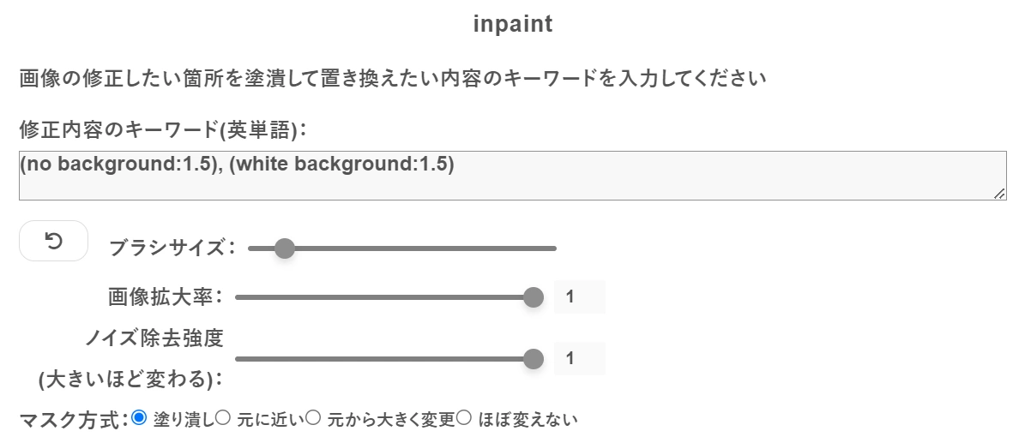Click the right end of brush size track
This screenshot has height=437, width=1031.
554,248
